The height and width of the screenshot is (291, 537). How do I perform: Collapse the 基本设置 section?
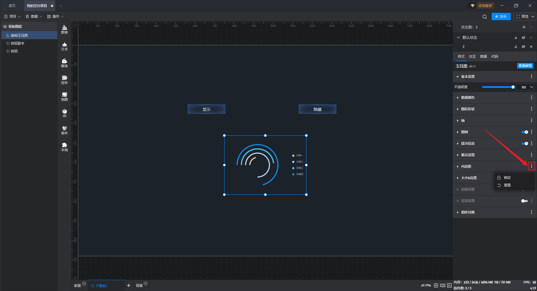[x=458, y=77]
